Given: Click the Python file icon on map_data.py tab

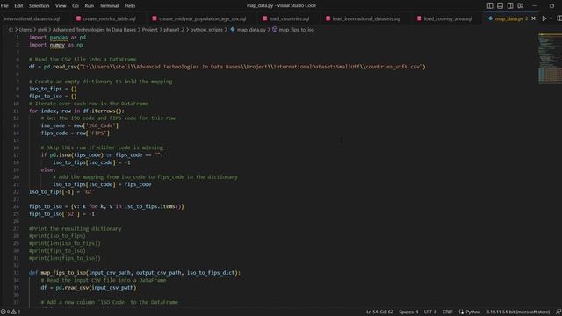Looking at the screenshot, I should (490, 18).
